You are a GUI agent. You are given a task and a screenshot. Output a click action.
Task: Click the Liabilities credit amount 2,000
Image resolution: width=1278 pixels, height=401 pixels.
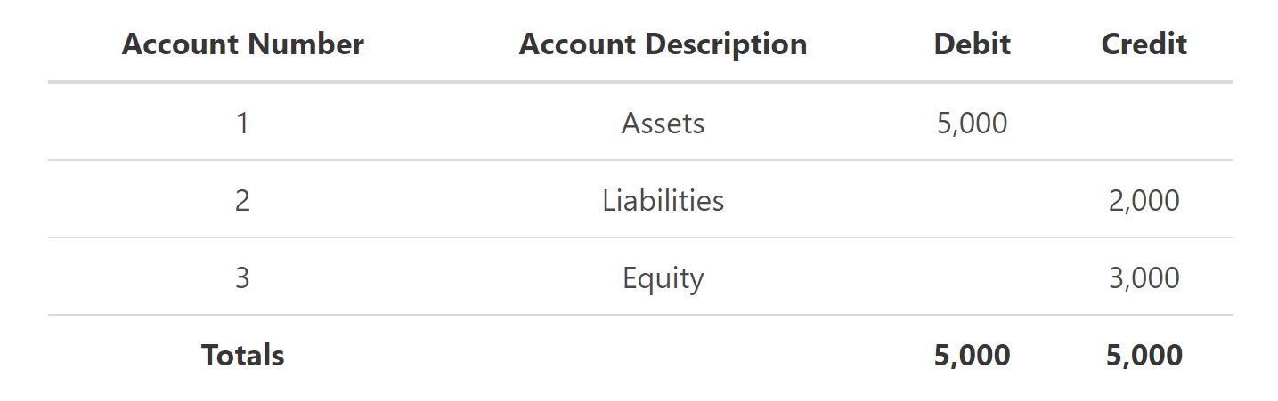point(1144,200)
